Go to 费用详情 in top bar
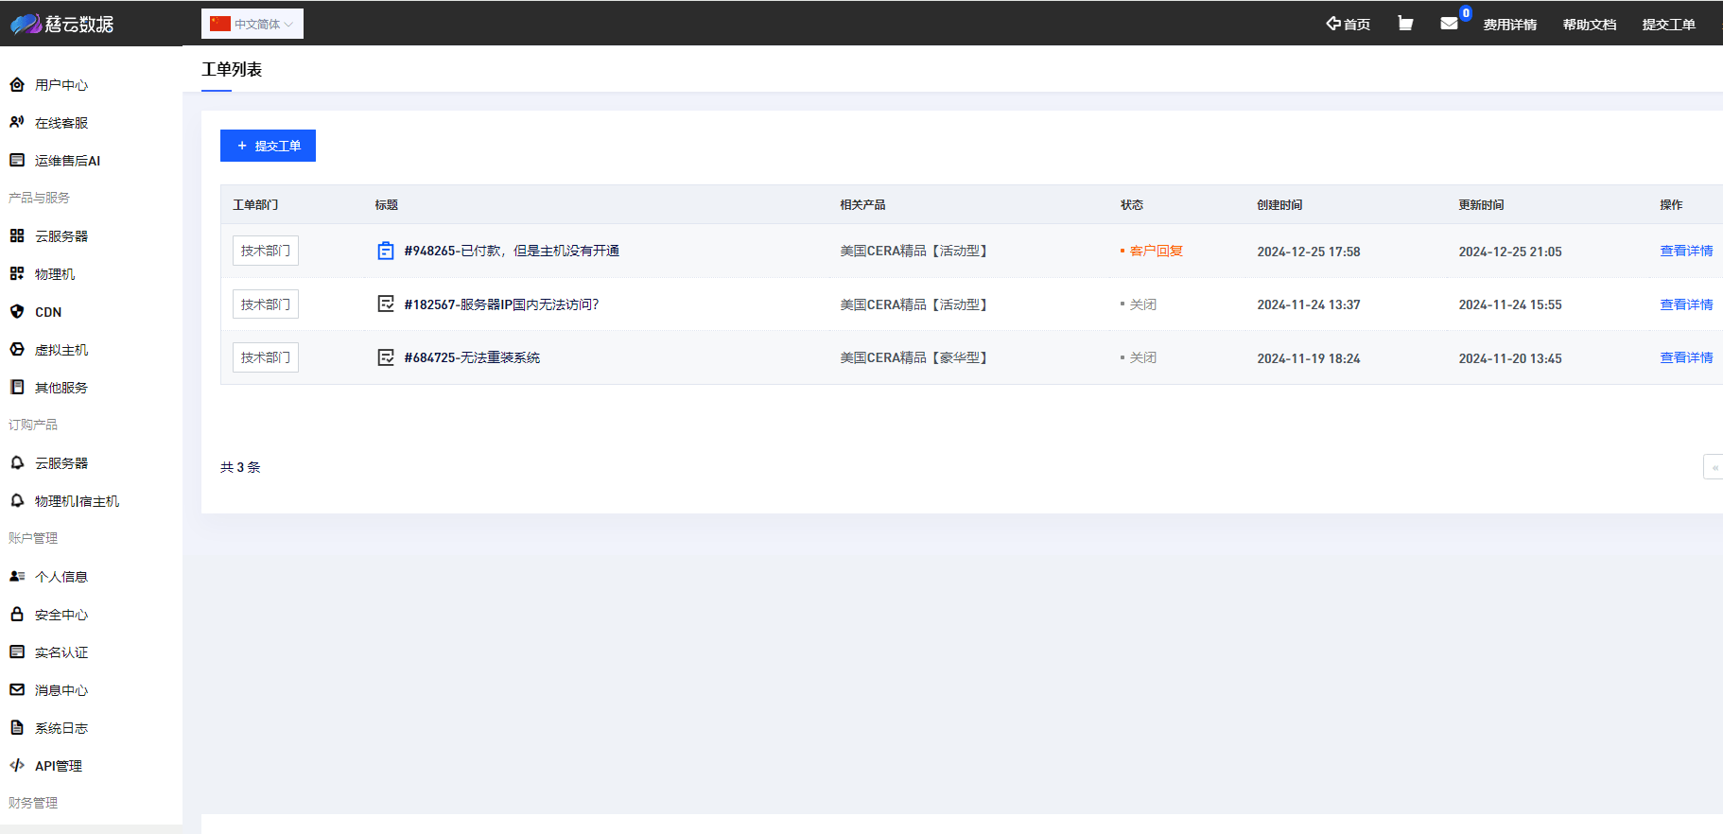Screen dimensions: 1723x834 (1509, 25)
